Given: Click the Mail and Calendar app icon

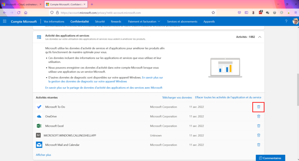Looking at the screenshot, I should point(39,145).
